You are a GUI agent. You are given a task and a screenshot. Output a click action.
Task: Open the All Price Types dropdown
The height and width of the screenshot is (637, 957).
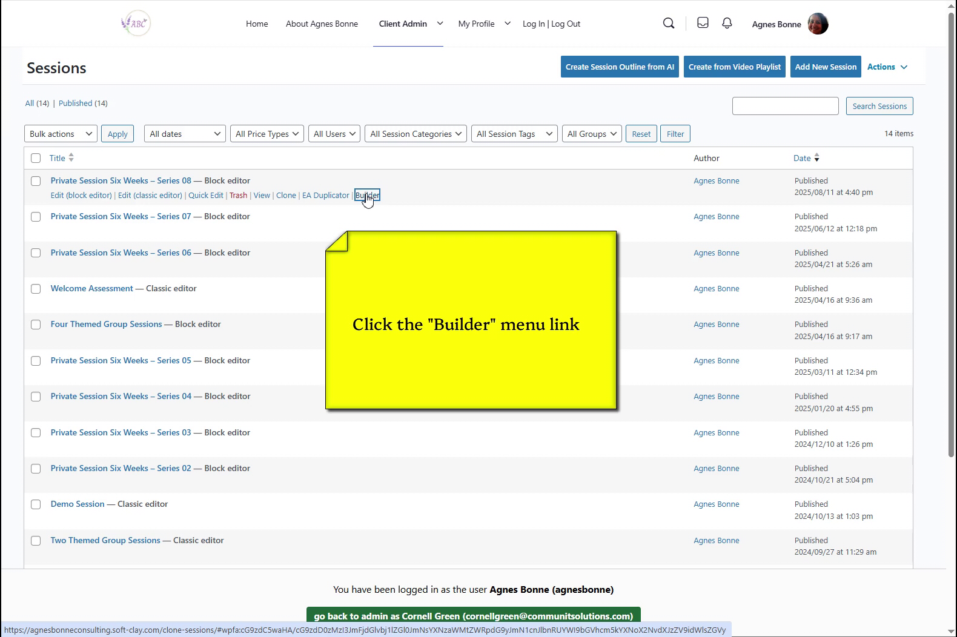pos(267,134)
